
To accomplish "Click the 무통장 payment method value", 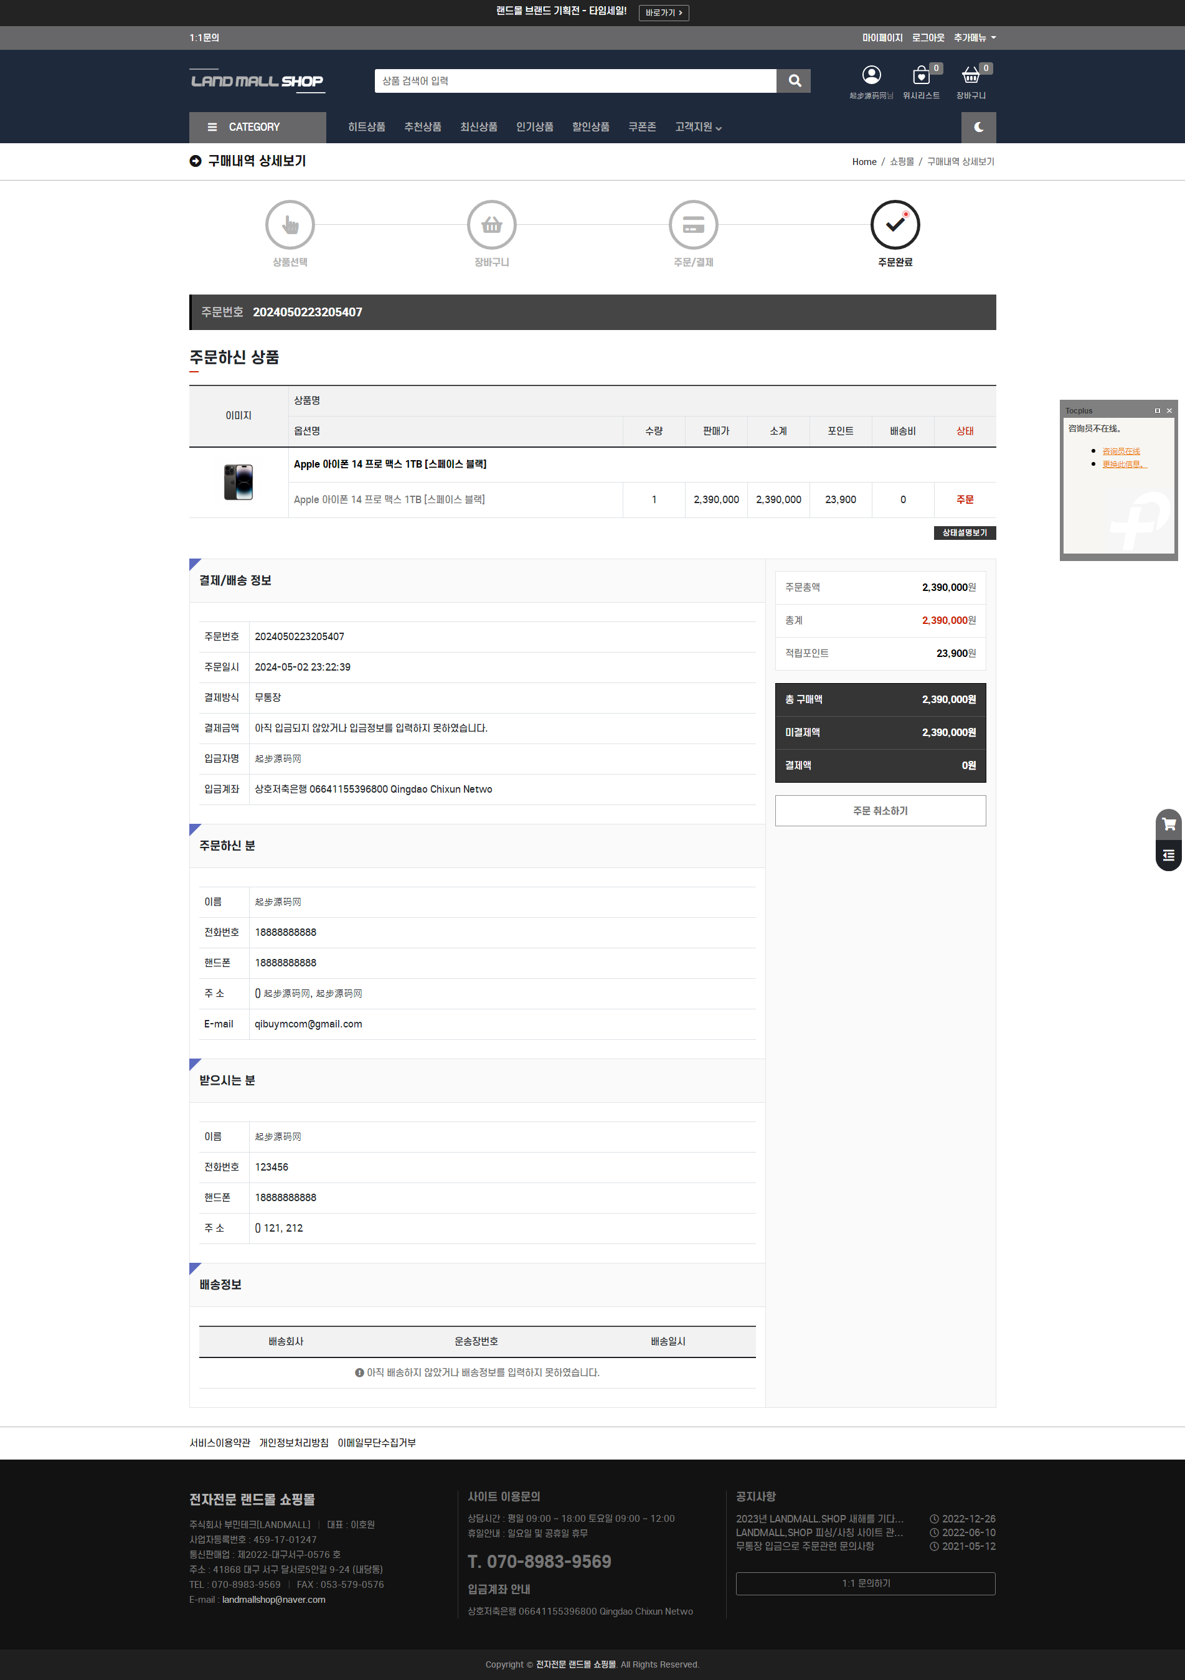I will pos(268,698).
